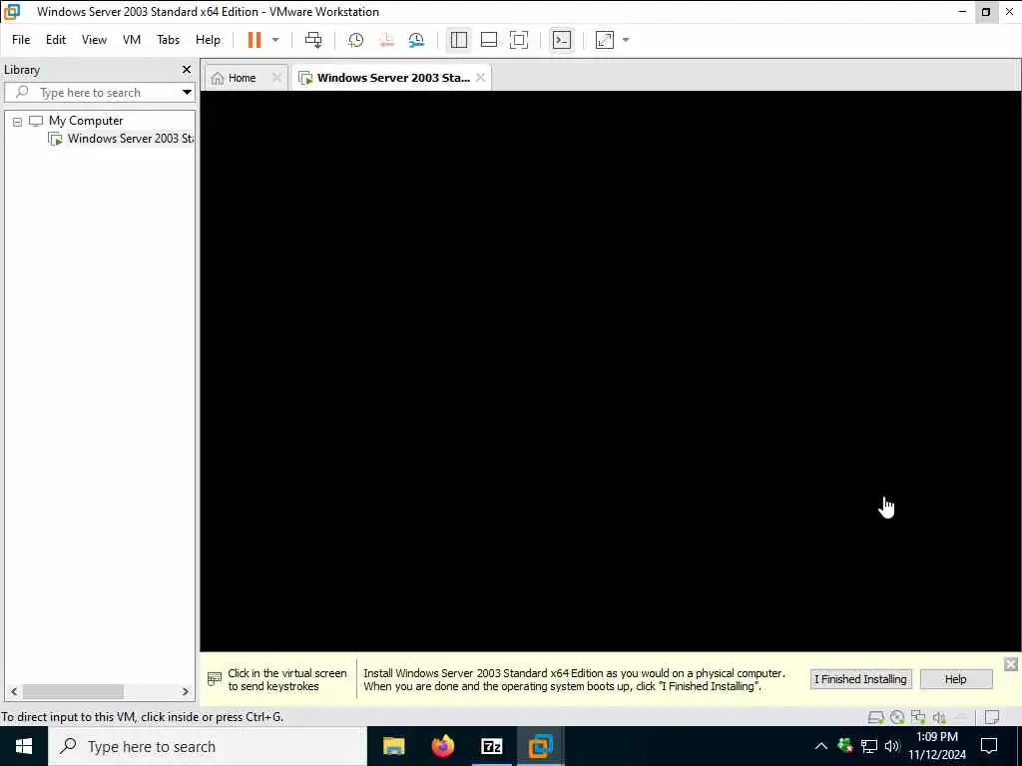Open the File menu
Screen dimensions: 1022x766
(x=21, y=40)
